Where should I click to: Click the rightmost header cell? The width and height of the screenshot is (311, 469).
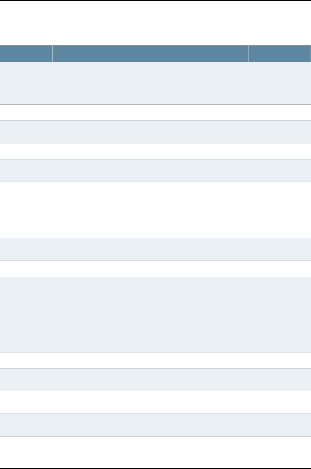click(279, 53)
